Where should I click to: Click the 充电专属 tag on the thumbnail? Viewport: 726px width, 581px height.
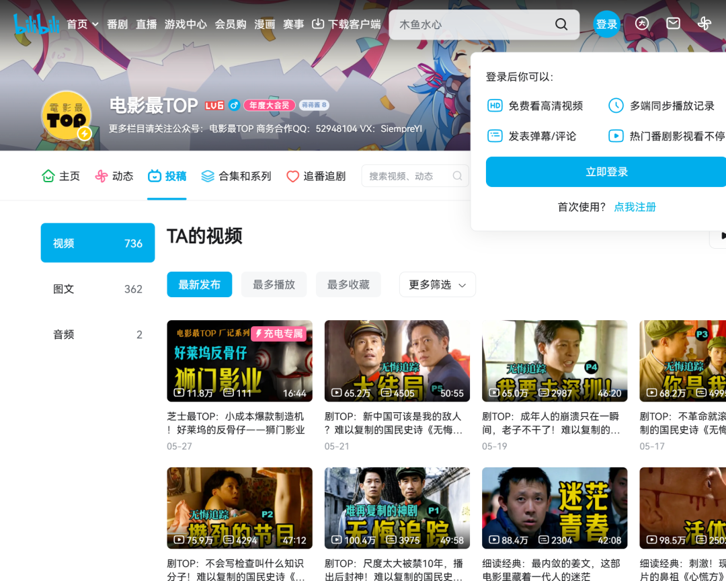click(x=279, y=334)
